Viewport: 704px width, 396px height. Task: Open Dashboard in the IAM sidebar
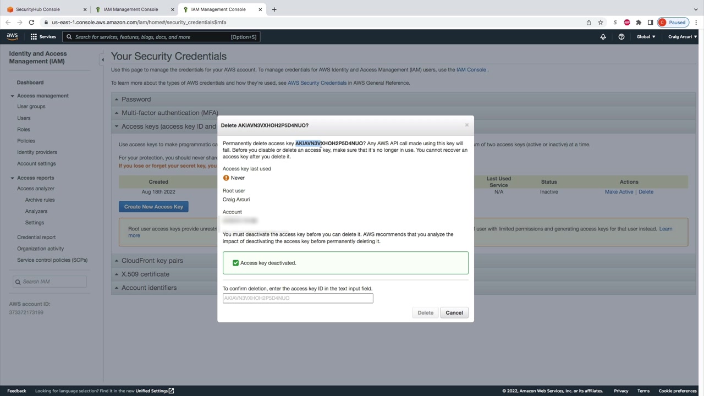[30, 82]
